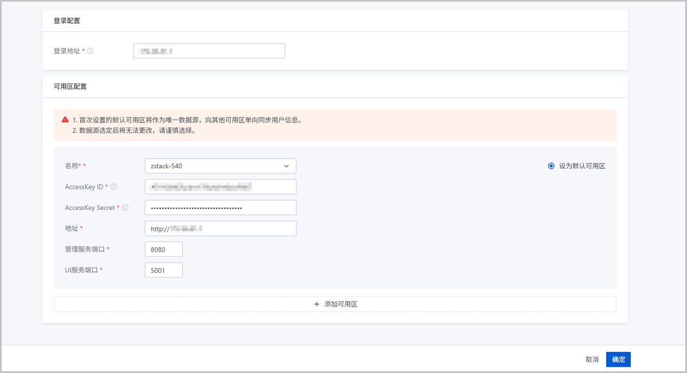Click the plus icon for 添加可用区

click(317, 304)
